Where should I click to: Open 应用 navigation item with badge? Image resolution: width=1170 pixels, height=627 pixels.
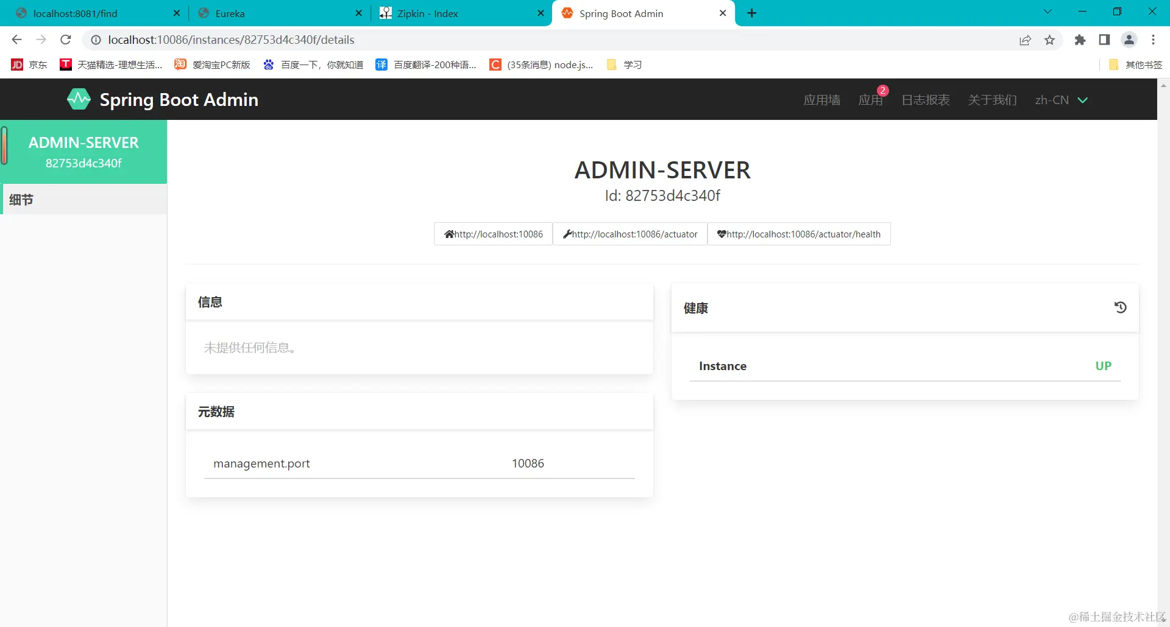click(x=870, y=100)
